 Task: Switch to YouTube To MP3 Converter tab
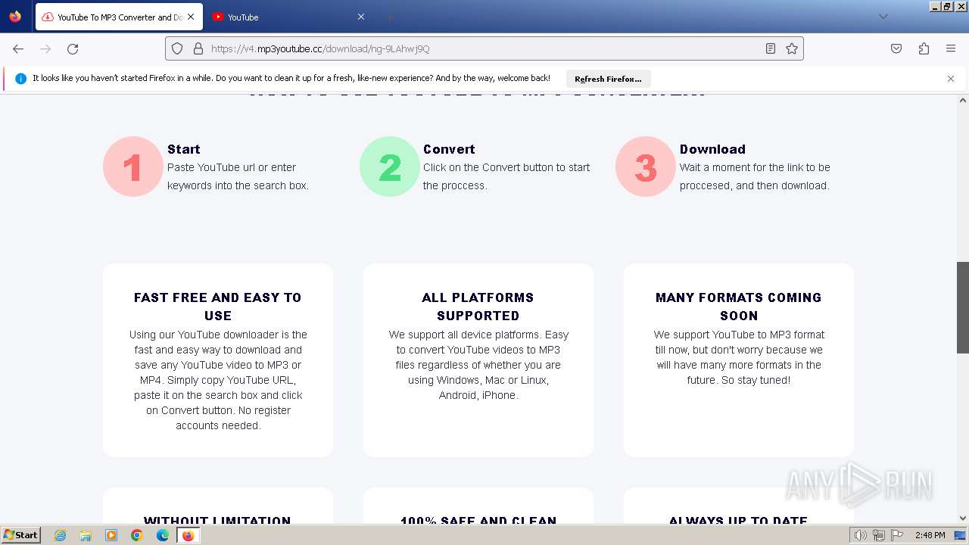[118, 17]
